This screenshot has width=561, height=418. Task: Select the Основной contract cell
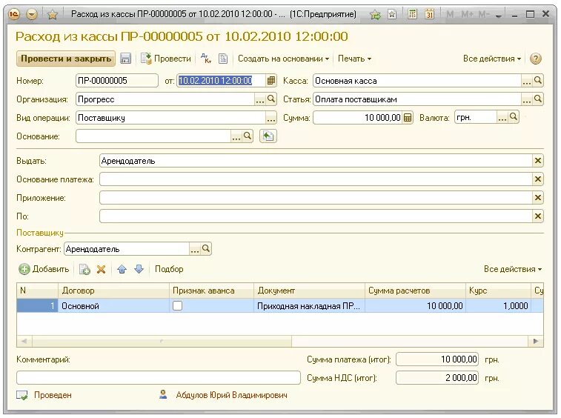point(113,306)
